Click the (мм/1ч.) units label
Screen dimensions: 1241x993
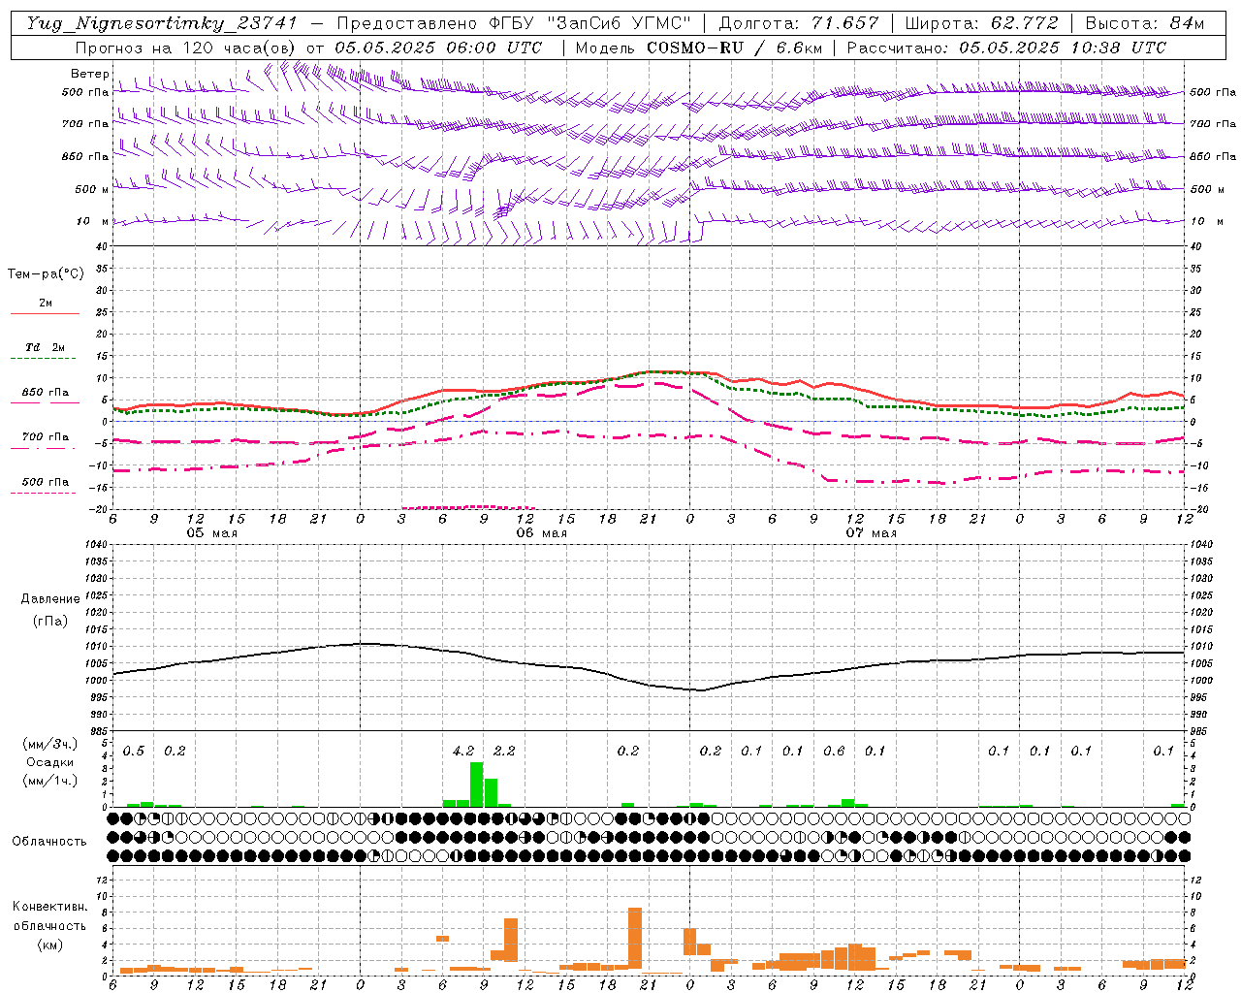point(50,781)
